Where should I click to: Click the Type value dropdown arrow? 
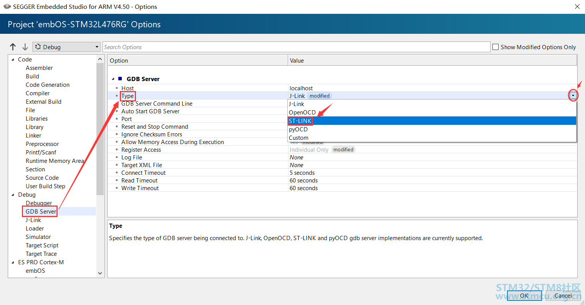pyautogui.click(x=573, y=96)
